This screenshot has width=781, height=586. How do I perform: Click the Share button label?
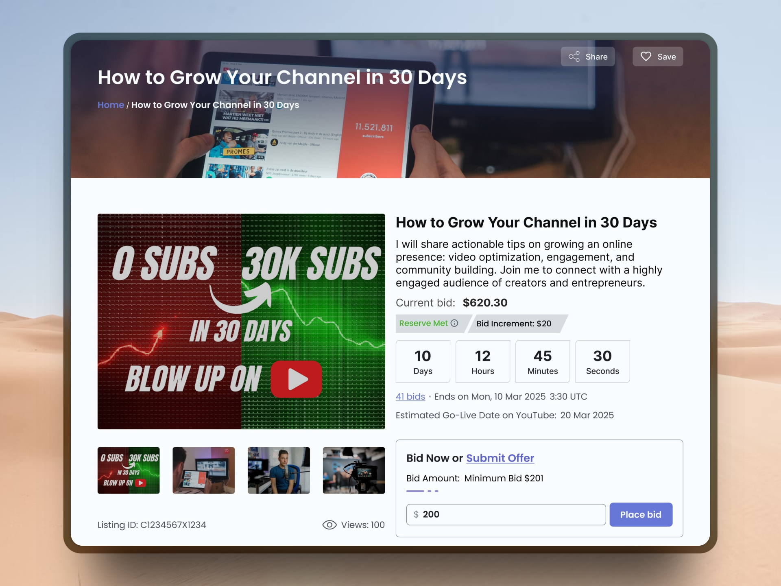[x=596, y=57]
